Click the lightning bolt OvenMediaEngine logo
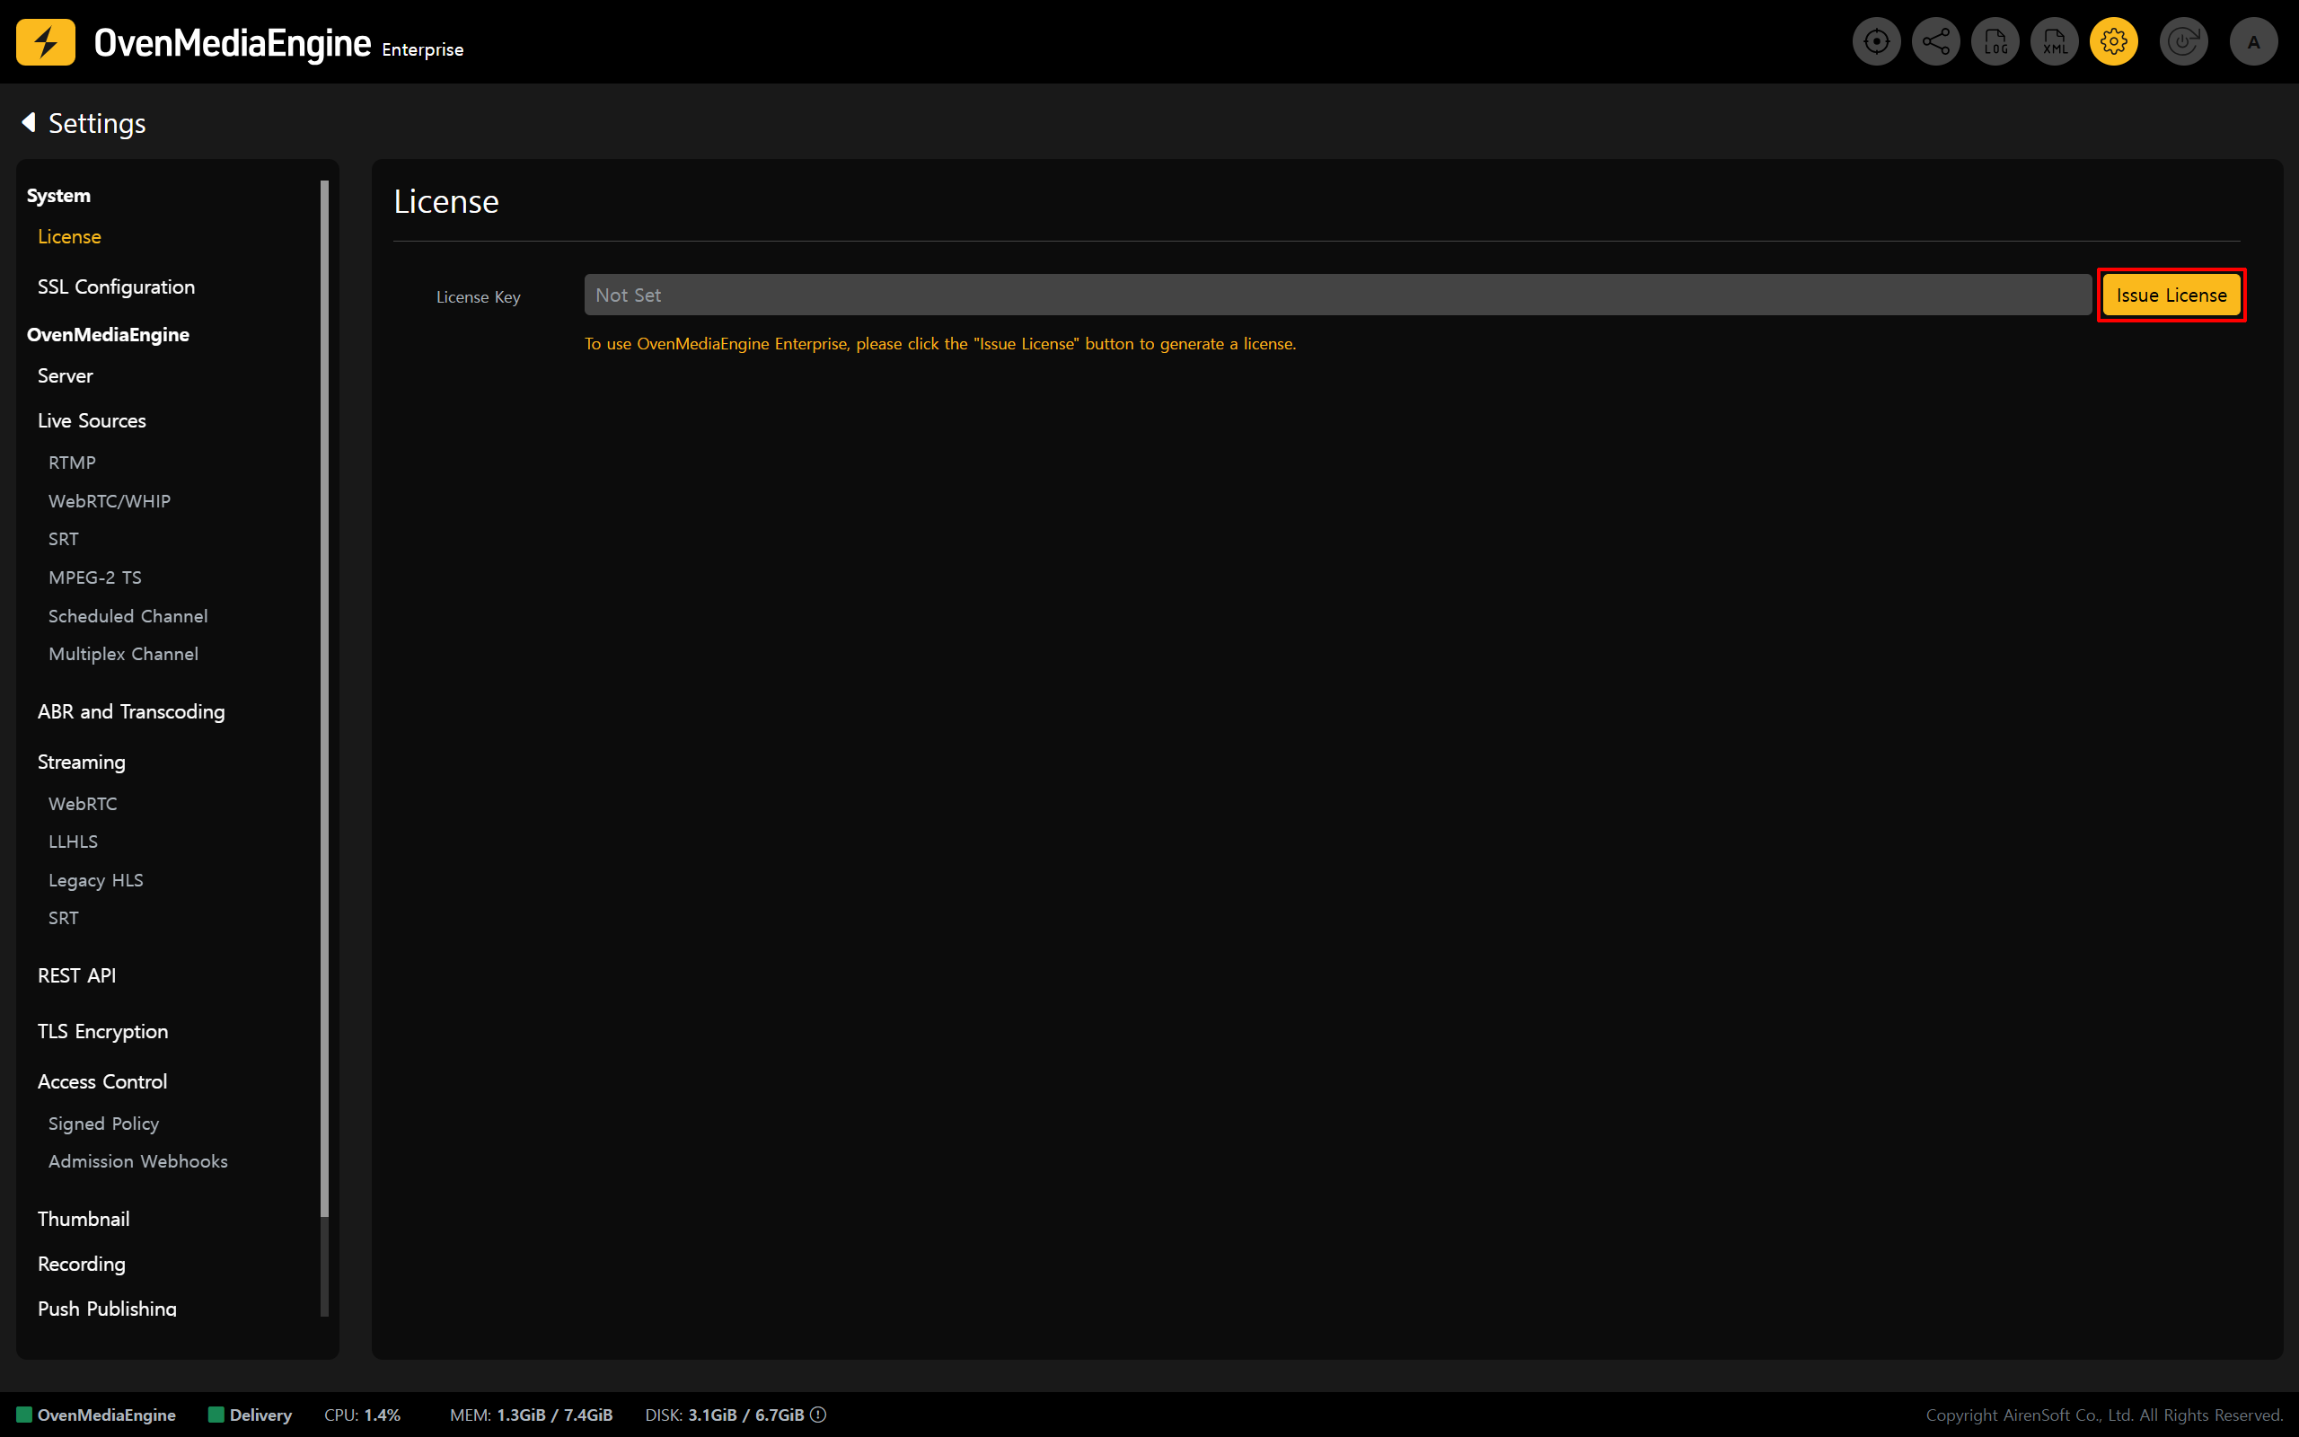The height and width of the screenshot is (1437, 2299). coord(46,42)
